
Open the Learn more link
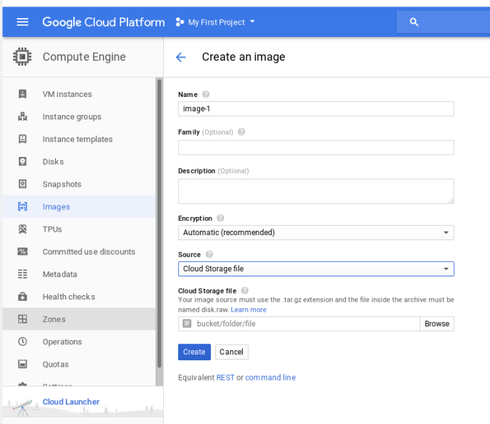click(249, 310)
